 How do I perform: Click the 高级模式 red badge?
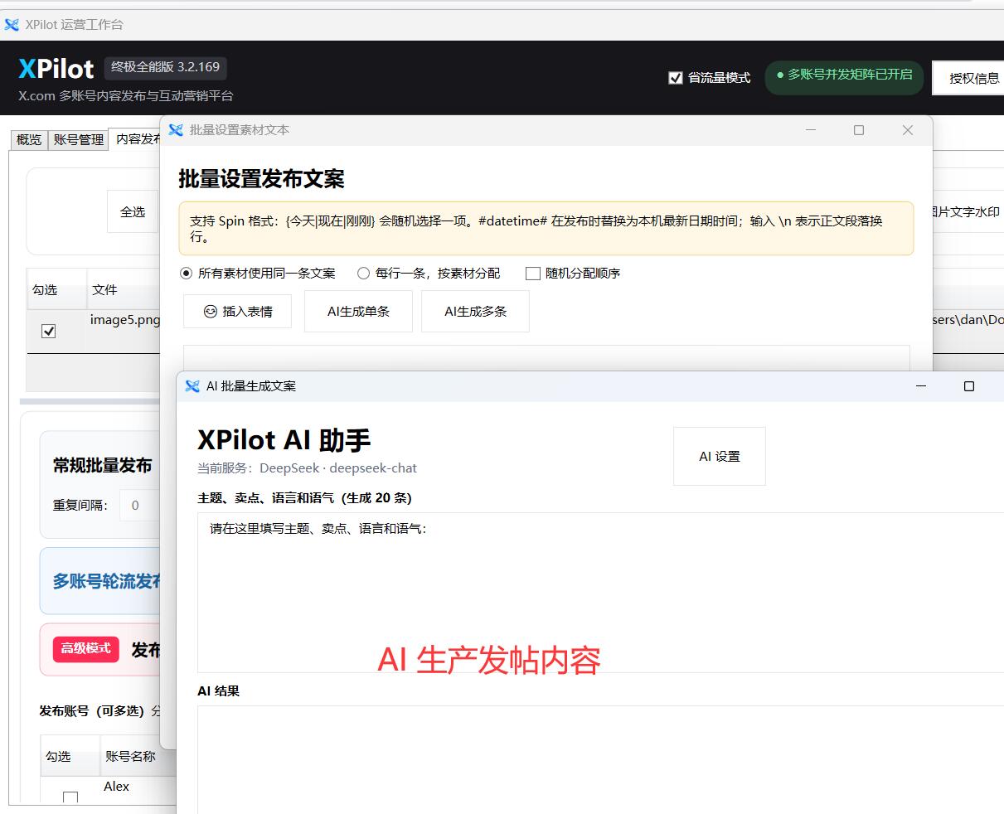coord(86,649)
